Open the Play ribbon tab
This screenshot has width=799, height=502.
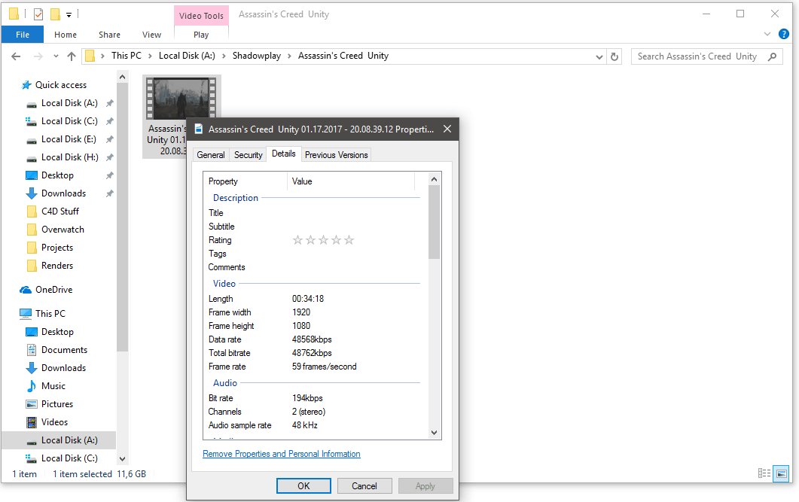tap(201, 35)
